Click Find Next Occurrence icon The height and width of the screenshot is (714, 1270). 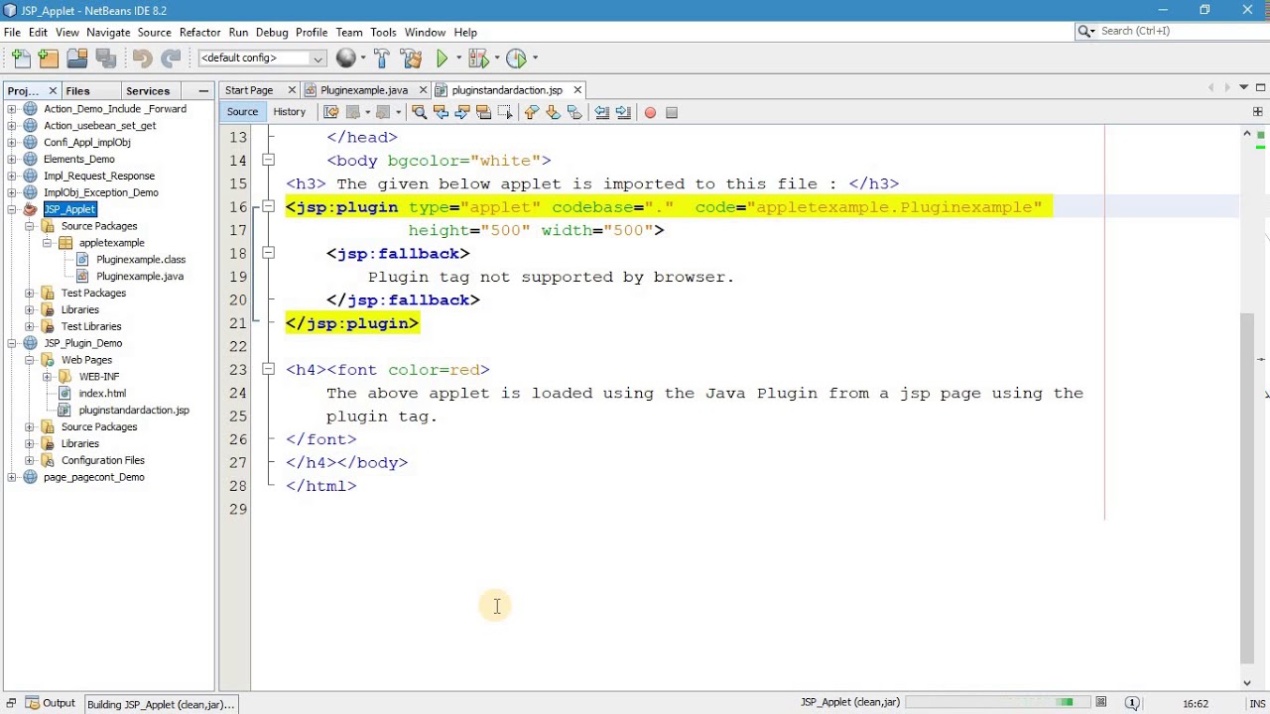pyautogui.click(x=462, y=112)
